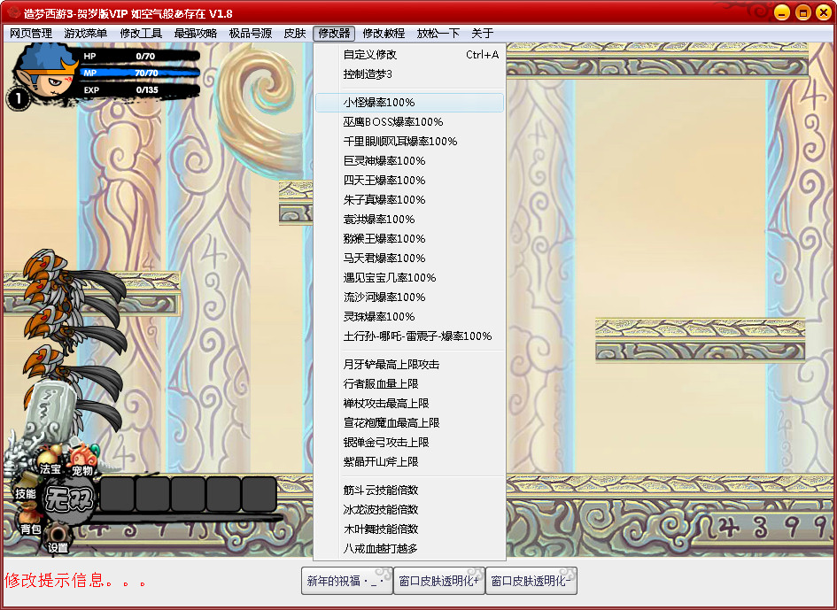This screenshot has width=837, height=610.
Task: Open the 关于 menu
Action: click(x=482, y=34)
